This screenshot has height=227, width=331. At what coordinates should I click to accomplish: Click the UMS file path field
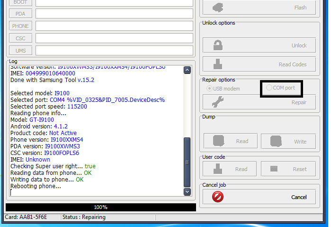114,51
